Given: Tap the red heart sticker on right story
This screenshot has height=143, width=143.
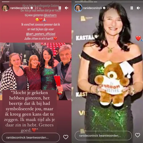Looking at the screenshot, I should (x=138, y=38).
